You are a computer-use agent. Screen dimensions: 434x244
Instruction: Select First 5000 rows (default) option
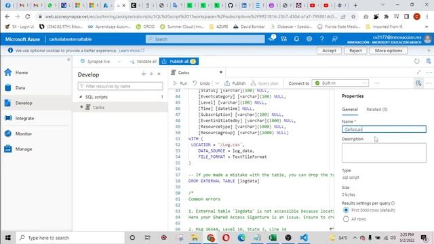pos(346,210)
